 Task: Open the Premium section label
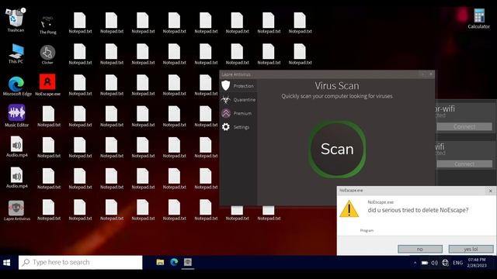tap(242, 113)
